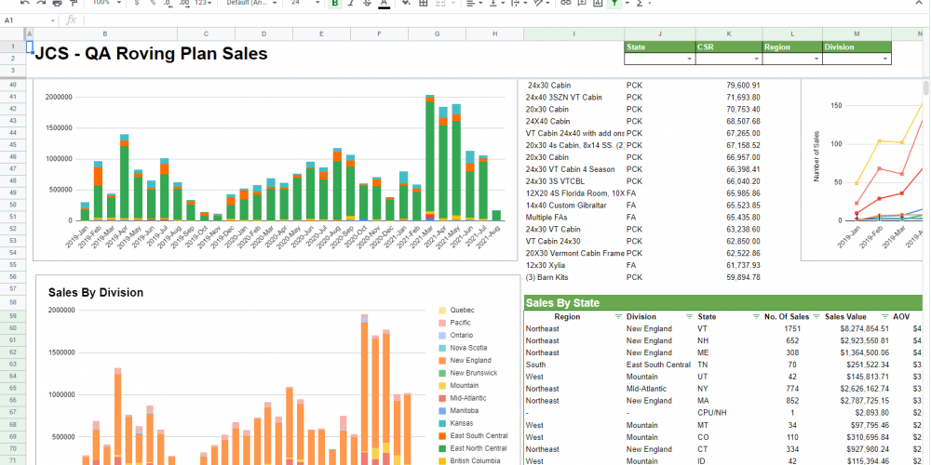
Task: Click the borders icon
Action: point(424,3)
